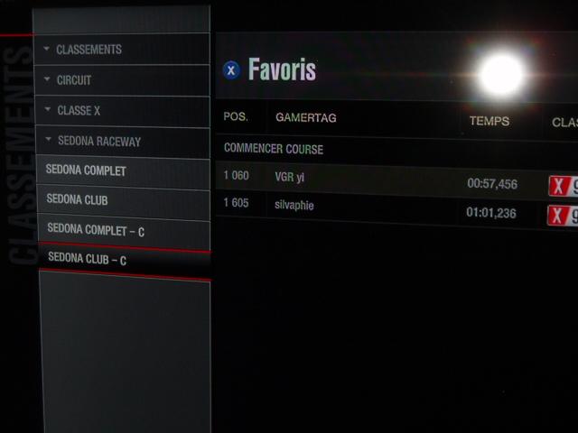
Task: Open the CLASSE X dropdown arrow
Action: 48,109
